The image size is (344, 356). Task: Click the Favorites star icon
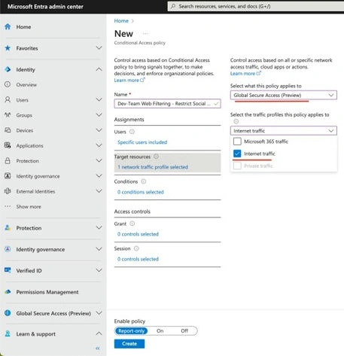point(8,48)
